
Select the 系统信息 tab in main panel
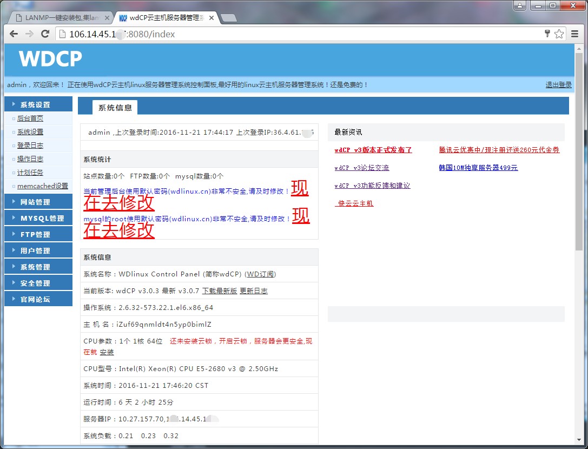coord(115,108)
